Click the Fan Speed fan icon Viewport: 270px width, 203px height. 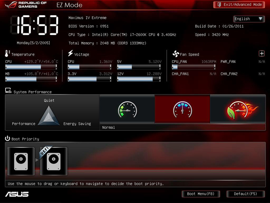coord(176,54)
